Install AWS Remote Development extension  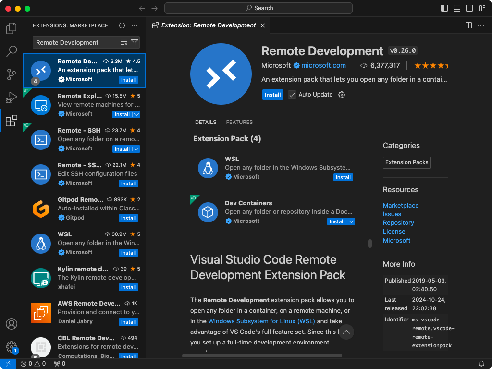coord(128,322)
